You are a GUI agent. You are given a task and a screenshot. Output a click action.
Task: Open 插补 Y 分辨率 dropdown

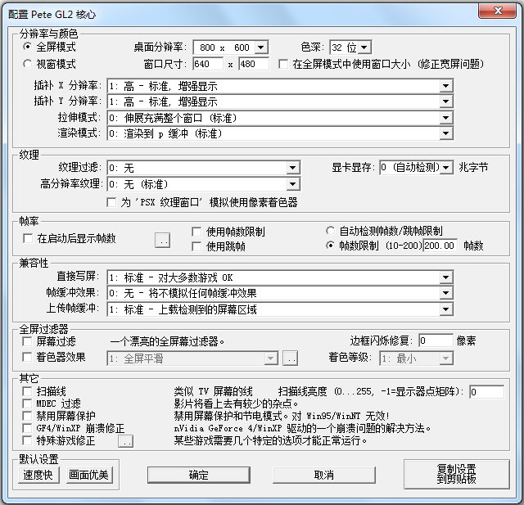[280, 101]
